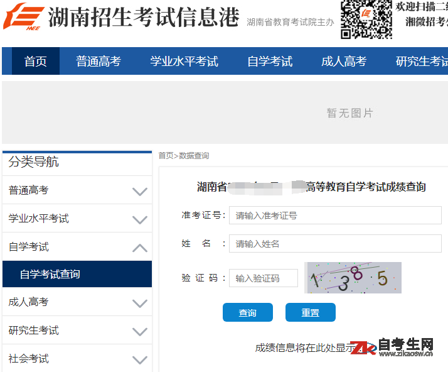Focus the 姓名 input field

335,244
